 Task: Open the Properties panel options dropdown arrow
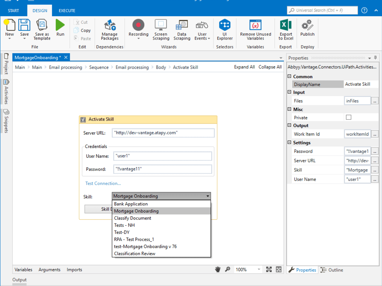pyautogui.click(x=369, y=58)
